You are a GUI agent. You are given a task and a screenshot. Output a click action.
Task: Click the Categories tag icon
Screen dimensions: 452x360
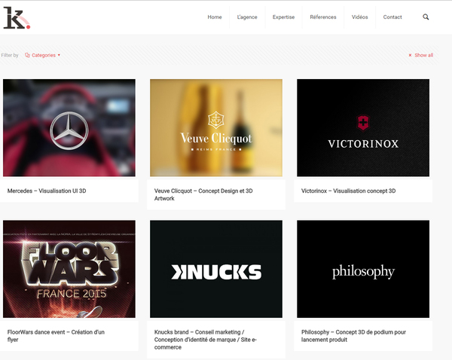pos(27,55)
